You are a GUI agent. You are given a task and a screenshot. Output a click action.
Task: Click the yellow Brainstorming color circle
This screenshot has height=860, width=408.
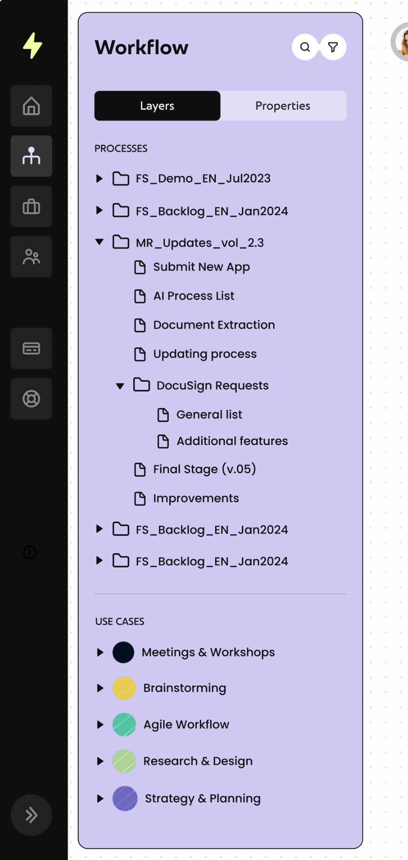124,688
